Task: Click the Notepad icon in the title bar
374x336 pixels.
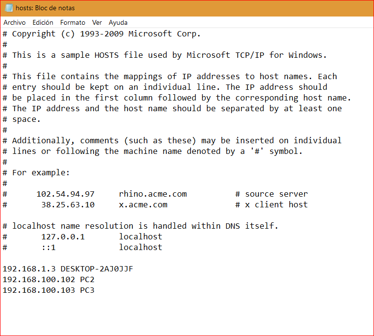Action: (9, 8)
